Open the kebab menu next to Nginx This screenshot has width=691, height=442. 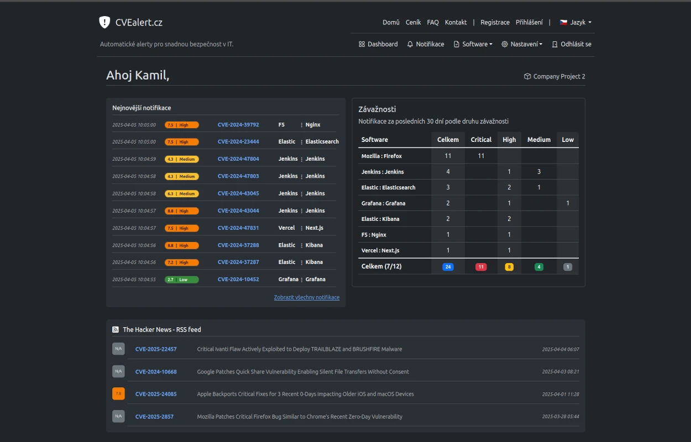click(x=301, y=124)
